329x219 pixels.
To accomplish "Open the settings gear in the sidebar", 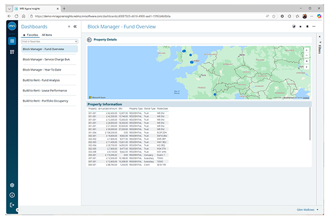I will pyautogui.click(x=12, y=185).
